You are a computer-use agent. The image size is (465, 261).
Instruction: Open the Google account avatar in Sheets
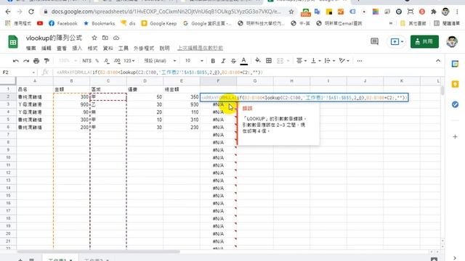[x=452, y=41]
